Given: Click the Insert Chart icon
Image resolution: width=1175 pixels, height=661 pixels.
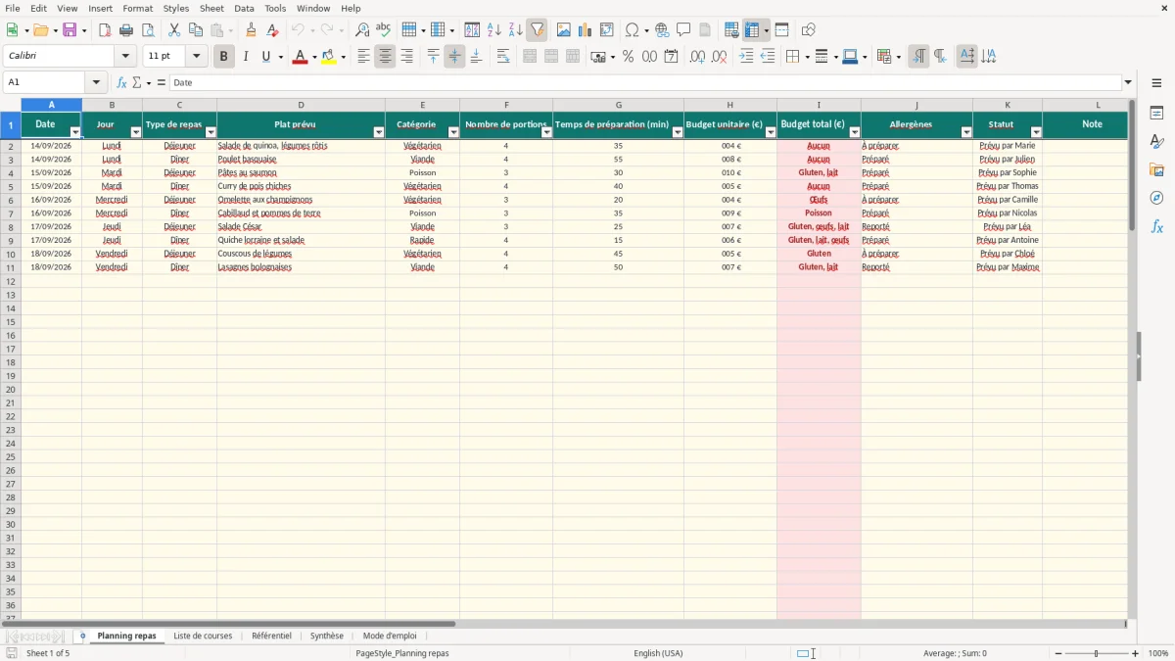Looking at the screenshot, I should (585, 30).
